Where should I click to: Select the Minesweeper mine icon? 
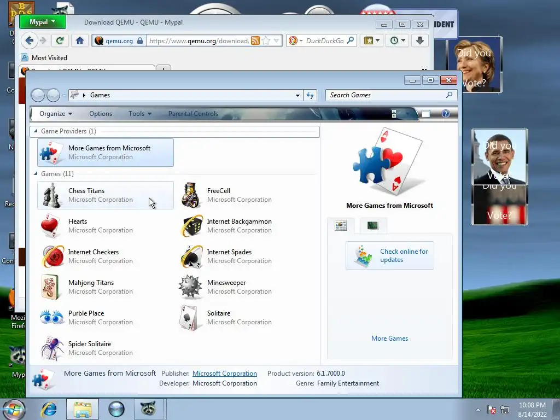click(x=190, y=287)
